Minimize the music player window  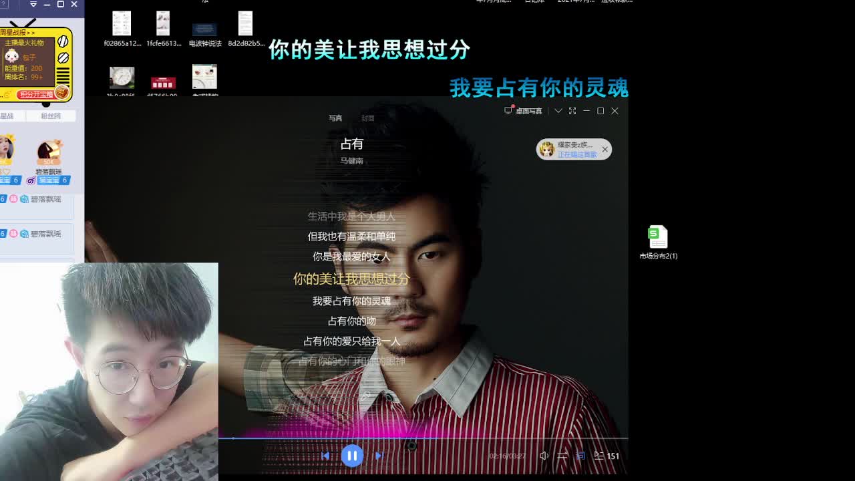tap(586, 111)
